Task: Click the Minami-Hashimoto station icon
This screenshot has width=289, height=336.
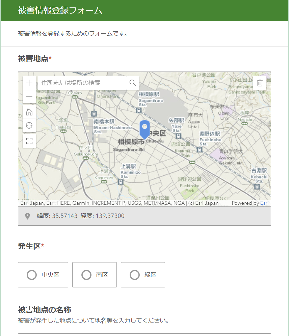Action: 94,114
